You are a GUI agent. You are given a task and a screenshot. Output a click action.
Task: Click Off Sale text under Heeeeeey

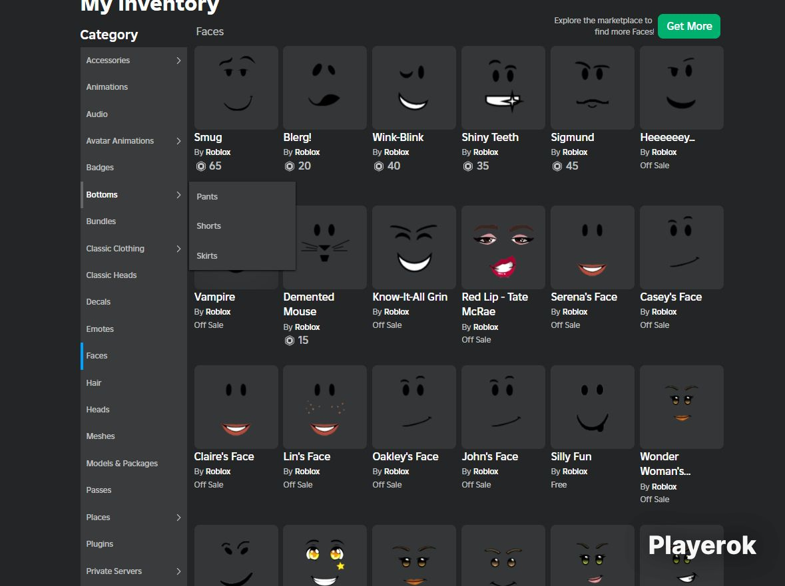point(654,166)
